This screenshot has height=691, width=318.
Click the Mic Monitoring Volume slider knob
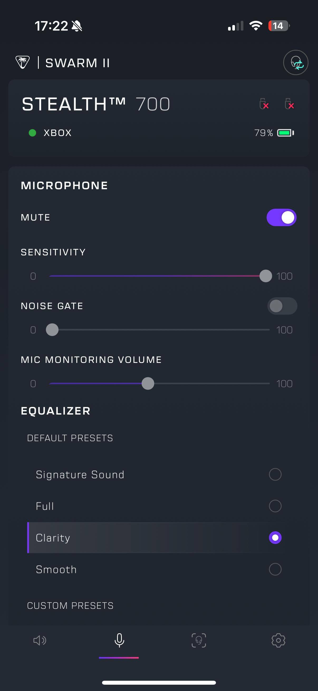(x=148, y=383)
